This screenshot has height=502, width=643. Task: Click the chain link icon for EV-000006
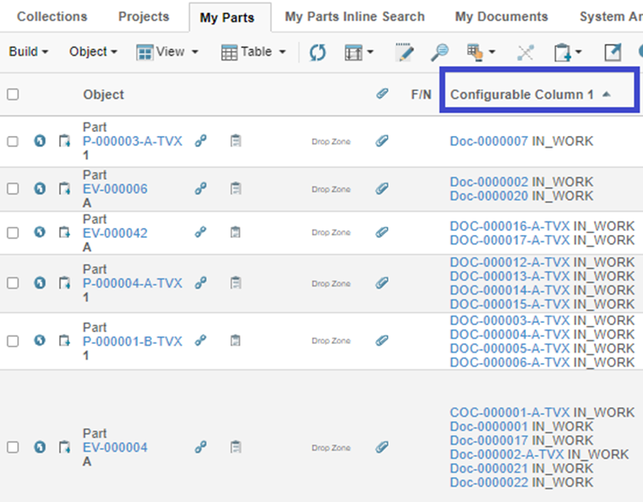(201, 189)
